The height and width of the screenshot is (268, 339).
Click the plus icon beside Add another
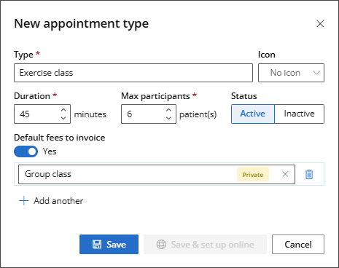click(x=24, y=201)
